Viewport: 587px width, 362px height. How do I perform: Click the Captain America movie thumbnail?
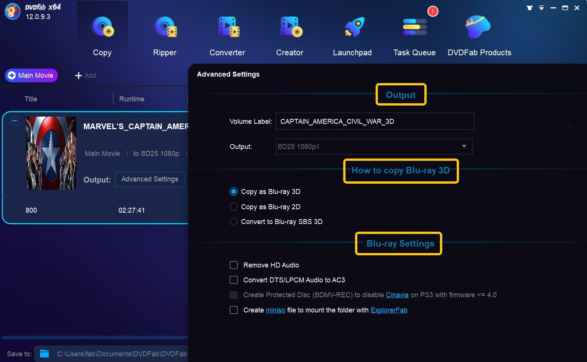(51, 153)
